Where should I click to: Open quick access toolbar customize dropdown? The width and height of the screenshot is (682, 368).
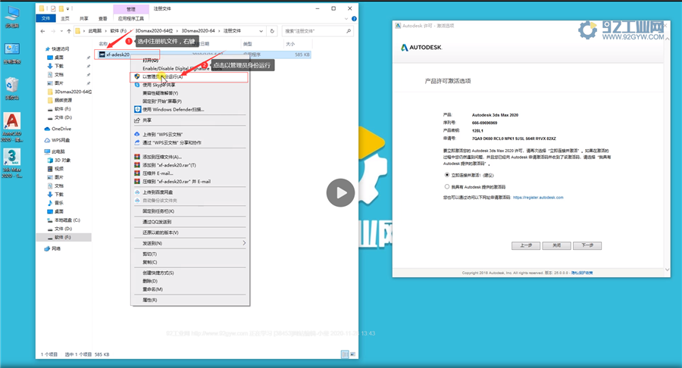tap(68, 8)
